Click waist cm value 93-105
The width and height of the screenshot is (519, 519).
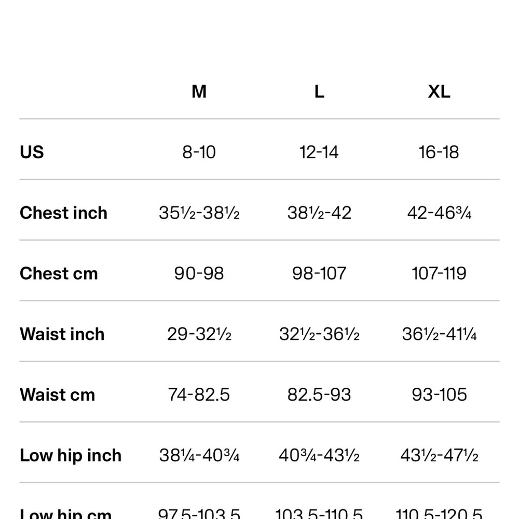pos(439,394)
